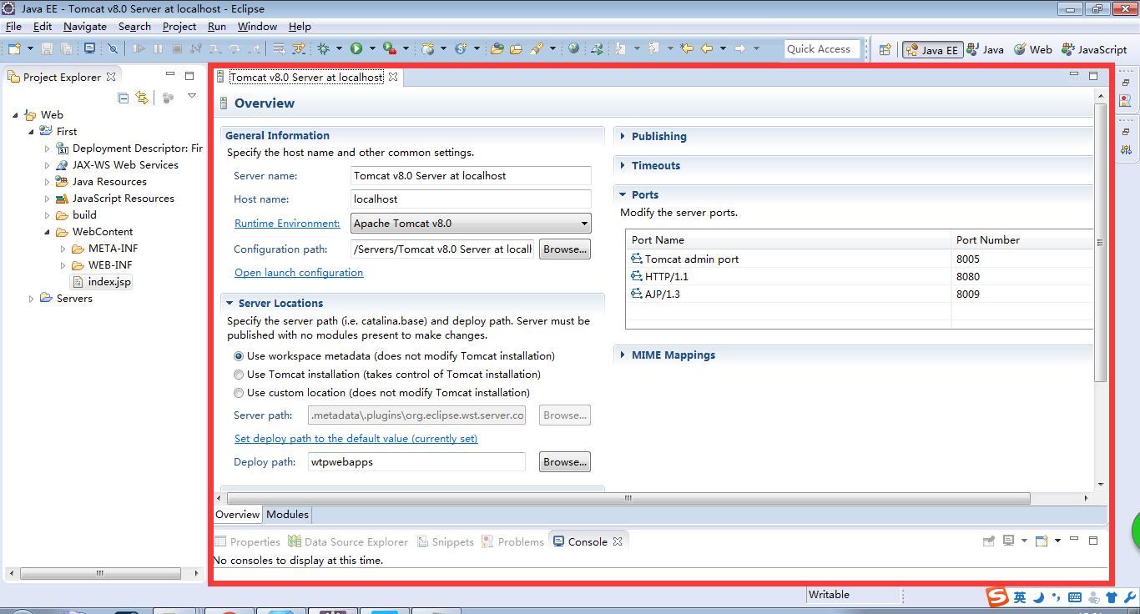The height and width of the screenshot is (614, 1140).
Task: Click Browse button next to Deploy path
Action: click(565, 461)
